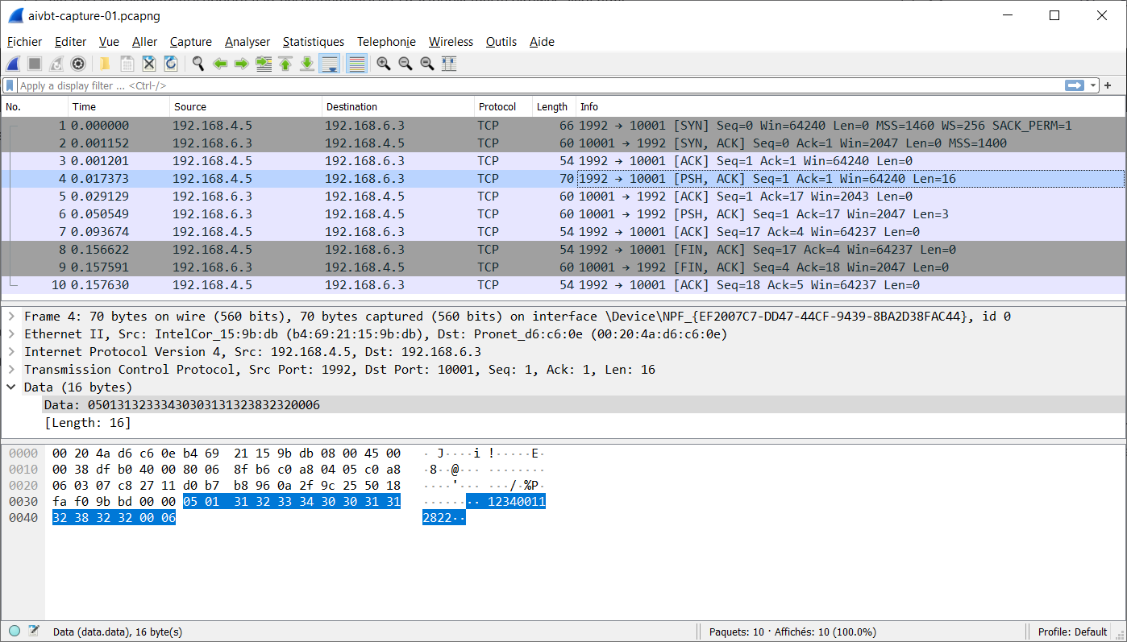Click into the display filter field
The image size is (1127, 642).
[x=539, y=85]
